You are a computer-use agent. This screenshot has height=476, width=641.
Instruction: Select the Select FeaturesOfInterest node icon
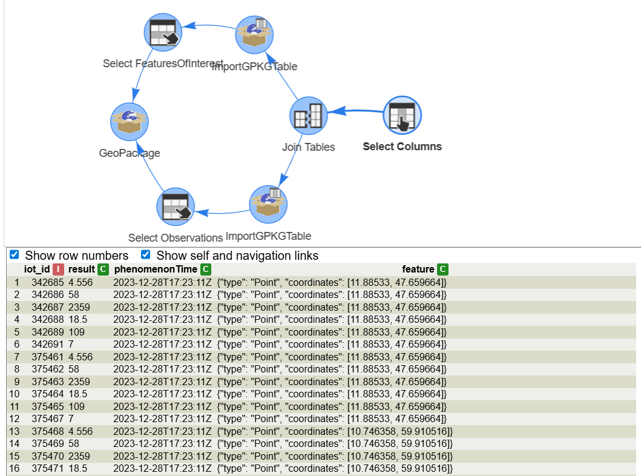point(163,32)
